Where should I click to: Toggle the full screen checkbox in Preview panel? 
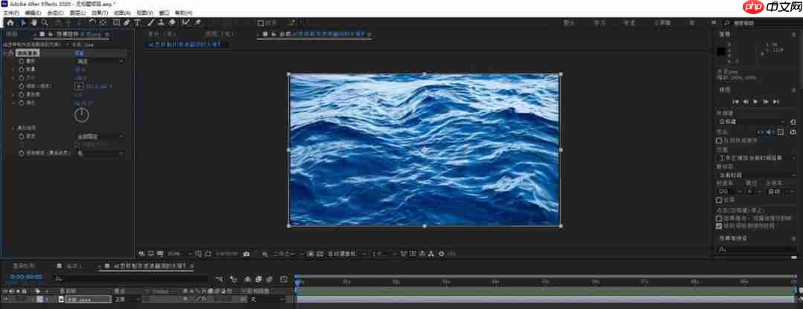point(719,200)
